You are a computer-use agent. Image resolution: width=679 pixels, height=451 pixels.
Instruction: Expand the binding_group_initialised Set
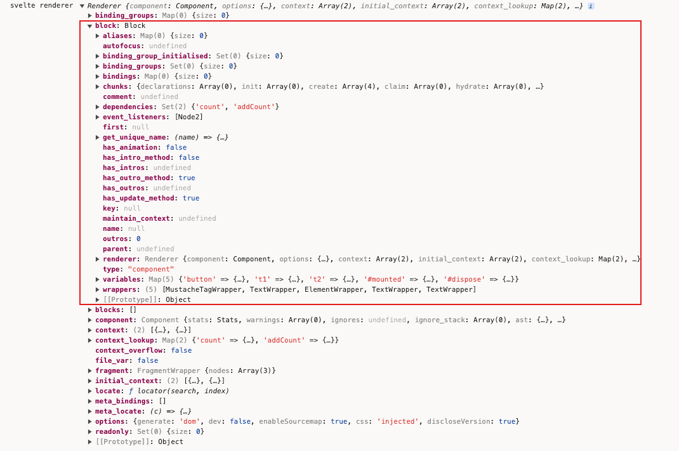[98, 56]
